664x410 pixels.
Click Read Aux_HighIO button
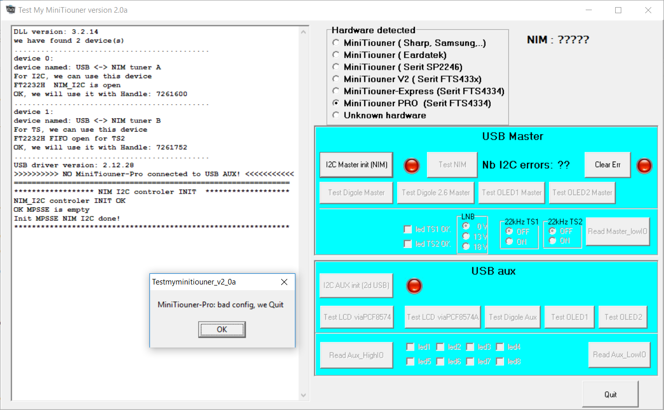point(356,355)
